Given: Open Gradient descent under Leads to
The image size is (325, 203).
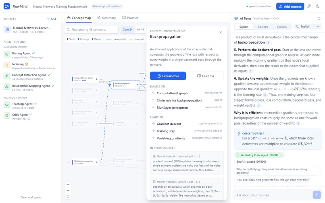Looking at the screenshot, I should (x=187, y=124).
